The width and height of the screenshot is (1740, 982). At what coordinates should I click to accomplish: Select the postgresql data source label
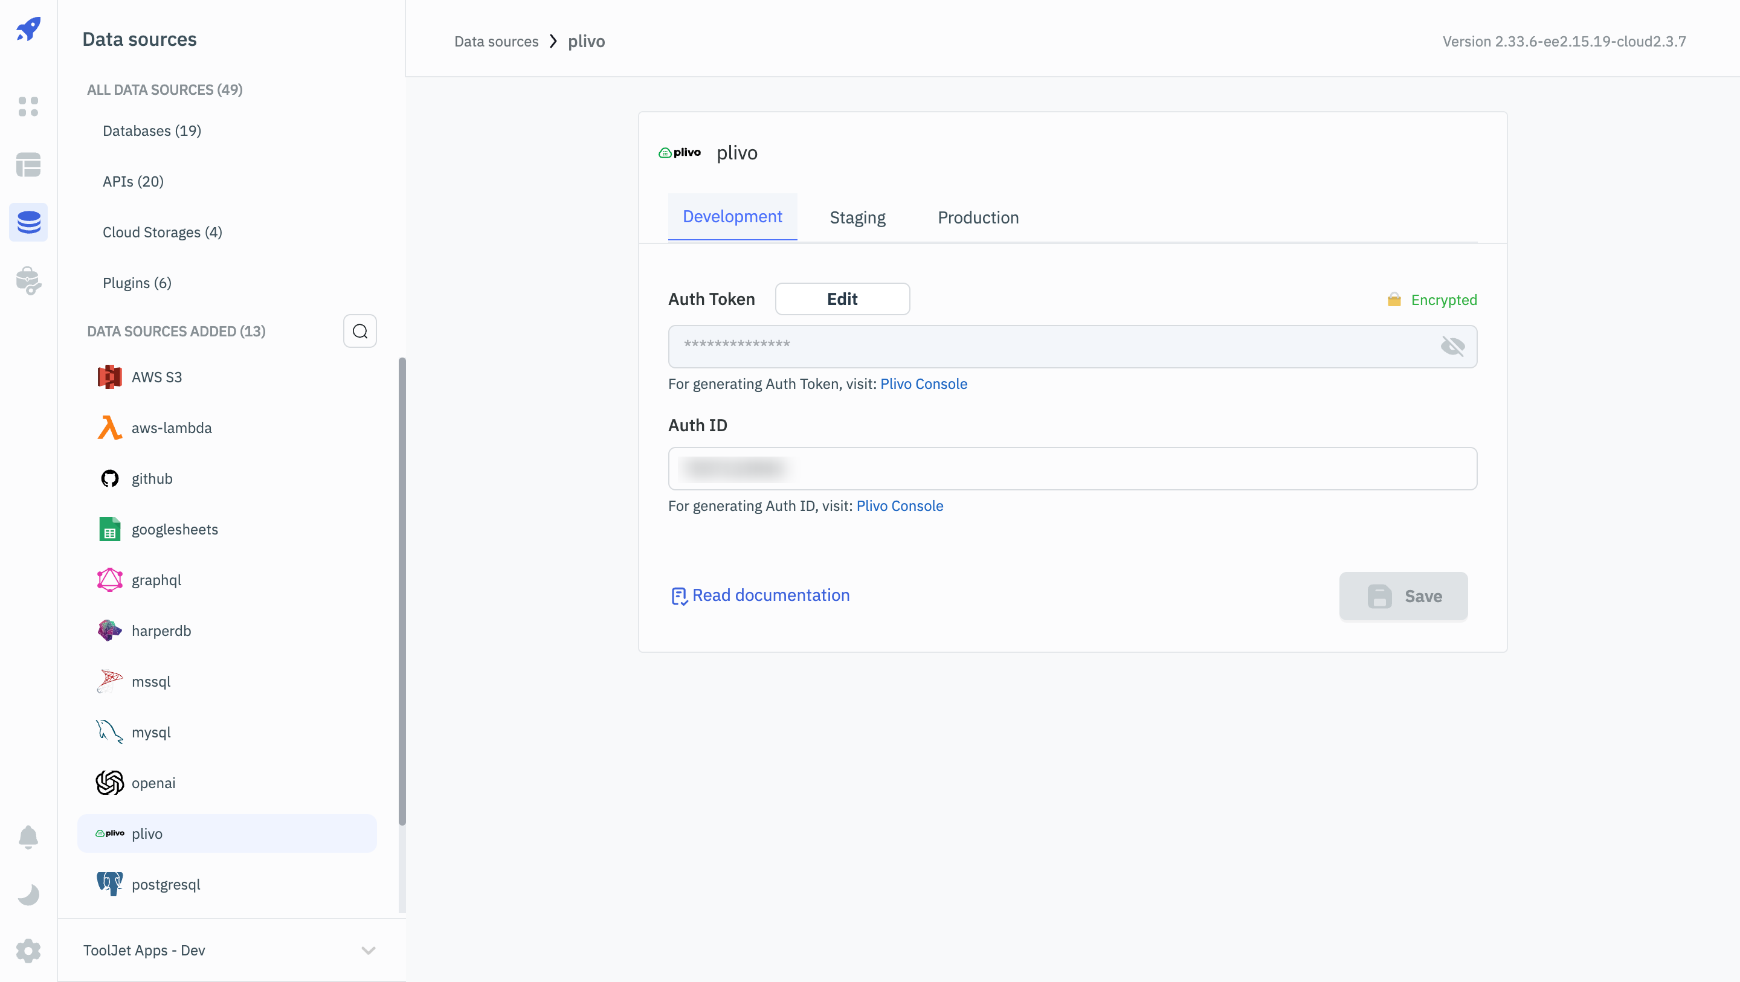click(x=166, y=884)
